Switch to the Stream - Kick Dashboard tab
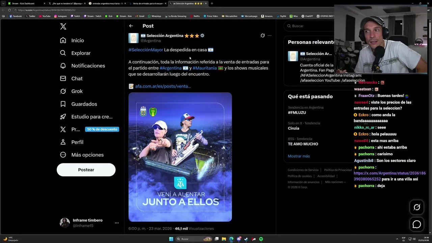The image size is (432, 243). [x=26, y=3]
